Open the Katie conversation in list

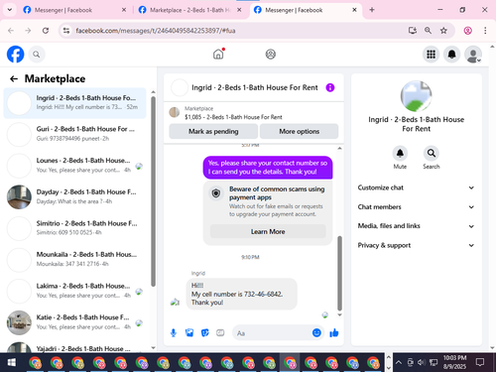pos(74,322)
